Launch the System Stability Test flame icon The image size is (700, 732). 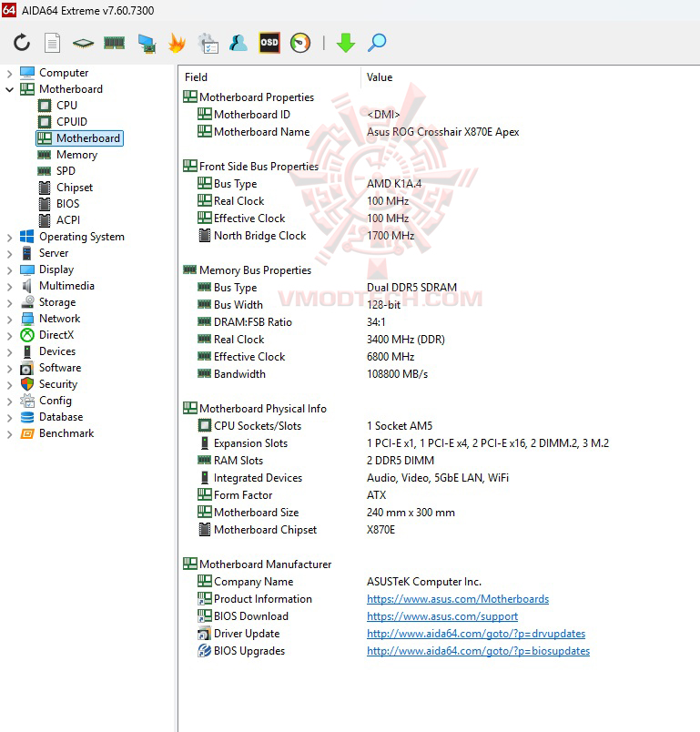[x=177, y=43]
